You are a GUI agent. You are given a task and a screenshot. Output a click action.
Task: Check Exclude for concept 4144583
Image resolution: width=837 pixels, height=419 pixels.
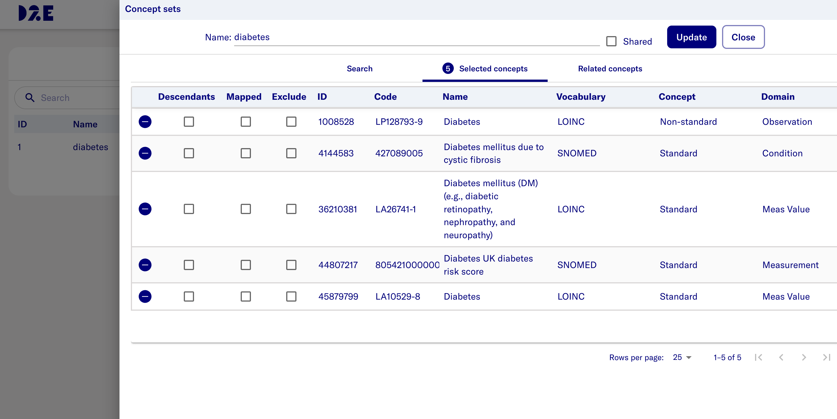tap(291, 153)
